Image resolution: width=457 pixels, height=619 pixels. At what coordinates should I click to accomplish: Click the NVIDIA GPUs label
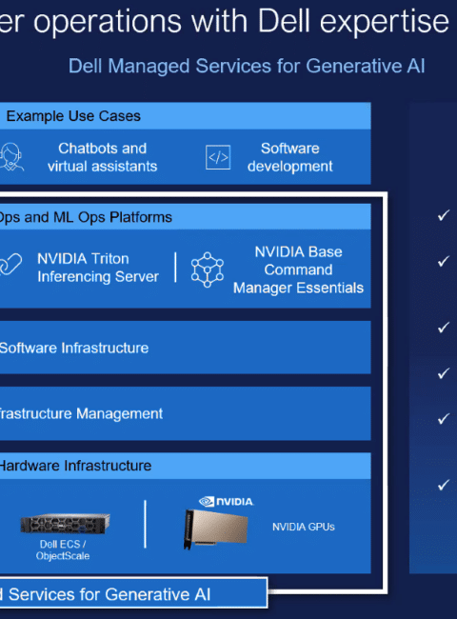point(304,527)
